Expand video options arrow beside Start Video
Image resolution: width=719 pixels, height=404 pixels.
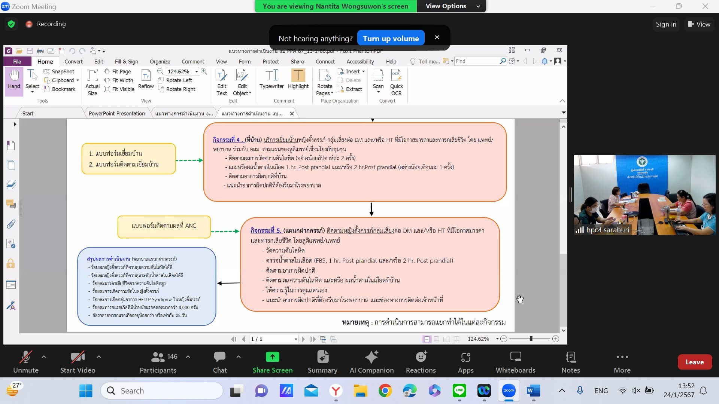pos(99,357)
